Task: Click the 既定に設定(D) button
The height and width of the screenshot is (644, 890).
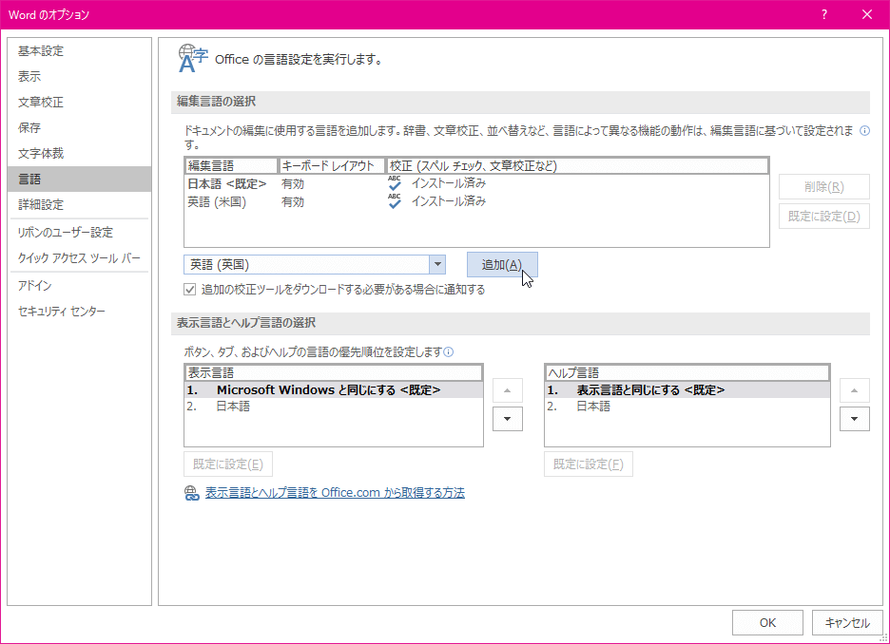Action: pos(824,216)
